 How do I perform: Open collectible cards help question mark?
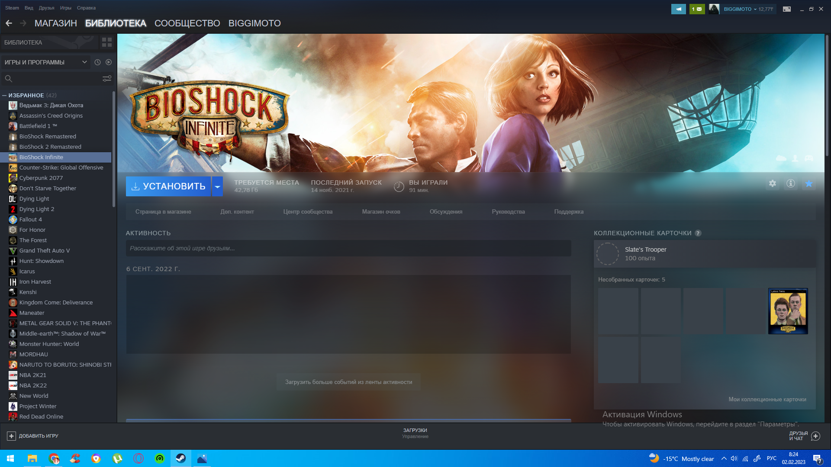pos(698,233)
